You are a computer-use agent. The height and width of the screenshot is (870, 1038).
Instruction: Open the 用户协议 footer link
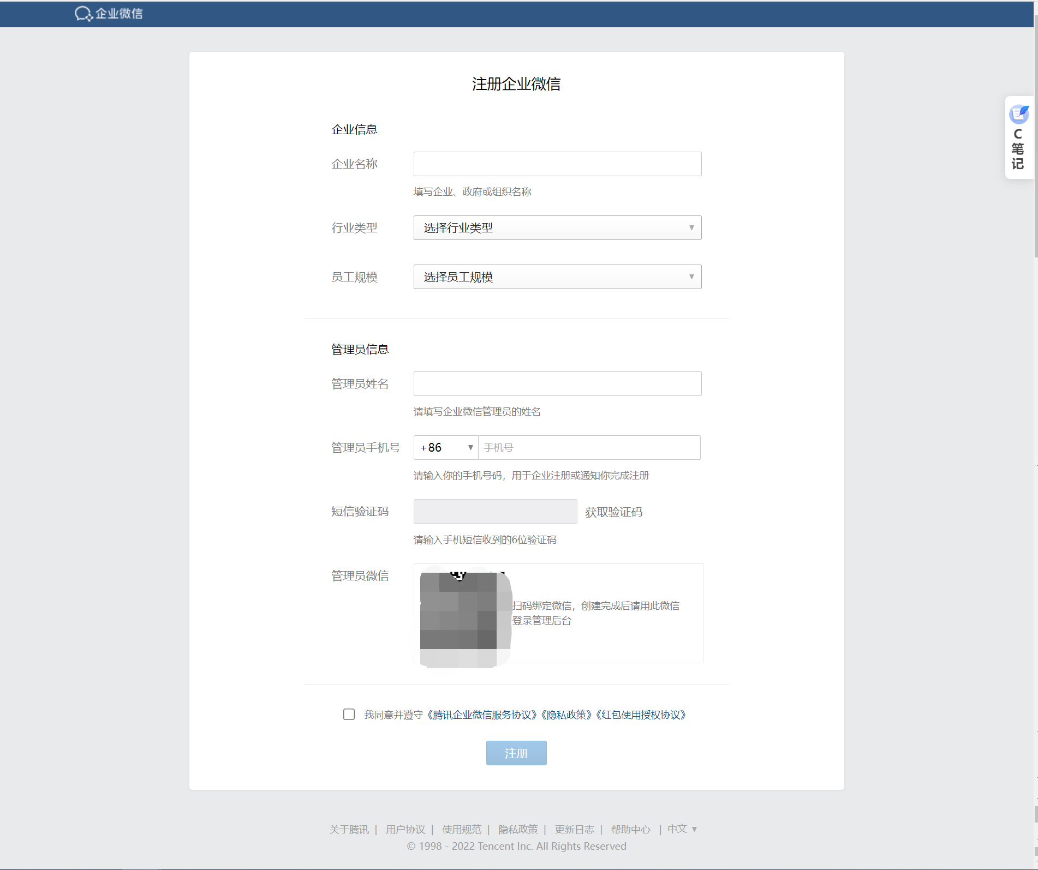click(405, 829)
